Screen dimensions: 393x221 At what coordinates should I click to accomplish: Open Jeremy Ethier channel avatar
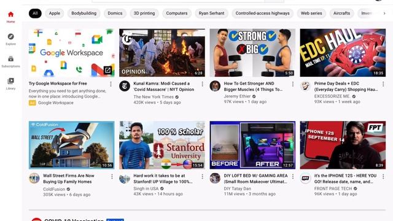tap(215, 86)
